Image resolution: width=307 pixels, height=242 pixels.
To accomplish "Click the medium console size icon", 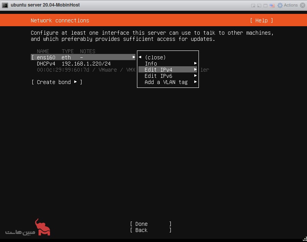I will point(259,5).
